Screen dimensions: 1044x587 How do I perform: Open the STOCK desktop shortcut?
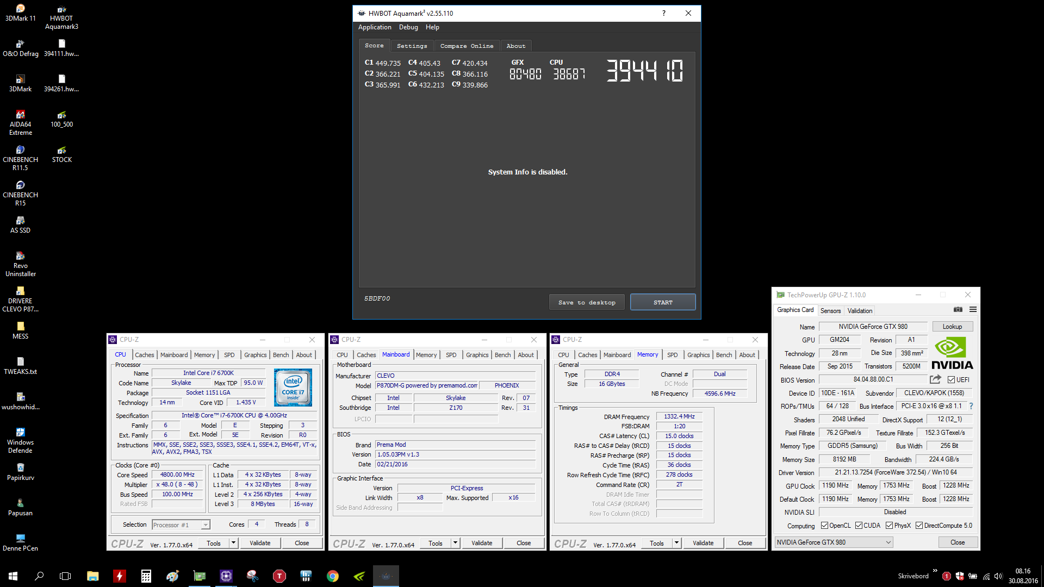pos(61,154)
